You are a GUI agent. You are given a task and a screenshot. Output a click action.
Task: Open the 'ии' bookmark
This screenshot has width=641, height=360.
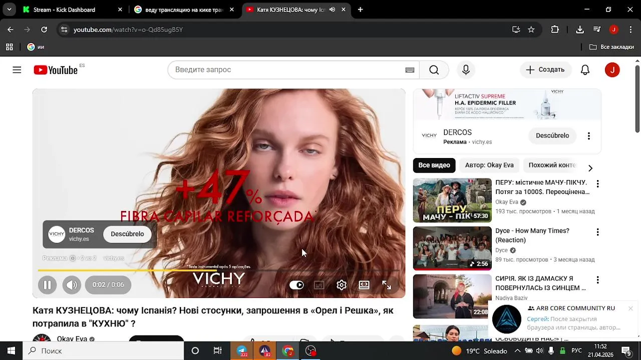click(36, 47)
